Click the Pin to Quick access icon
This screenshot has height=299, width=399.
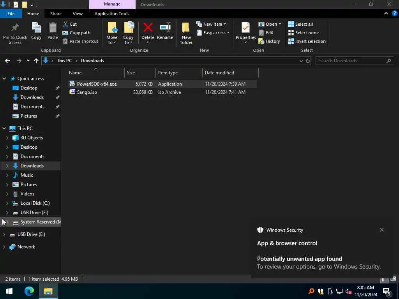(x=15, y=28)
